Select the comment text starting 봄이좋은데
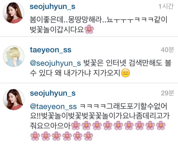 [98, 25]
